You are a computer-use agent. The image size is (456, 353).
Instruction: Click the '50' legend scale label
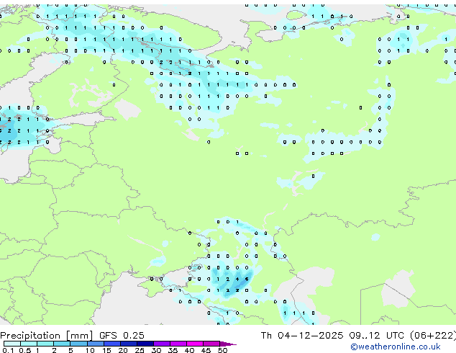tap(222, 350)
